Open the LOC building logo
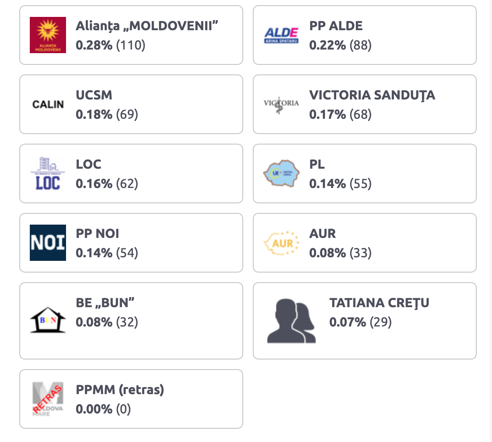 pos(48,173)
